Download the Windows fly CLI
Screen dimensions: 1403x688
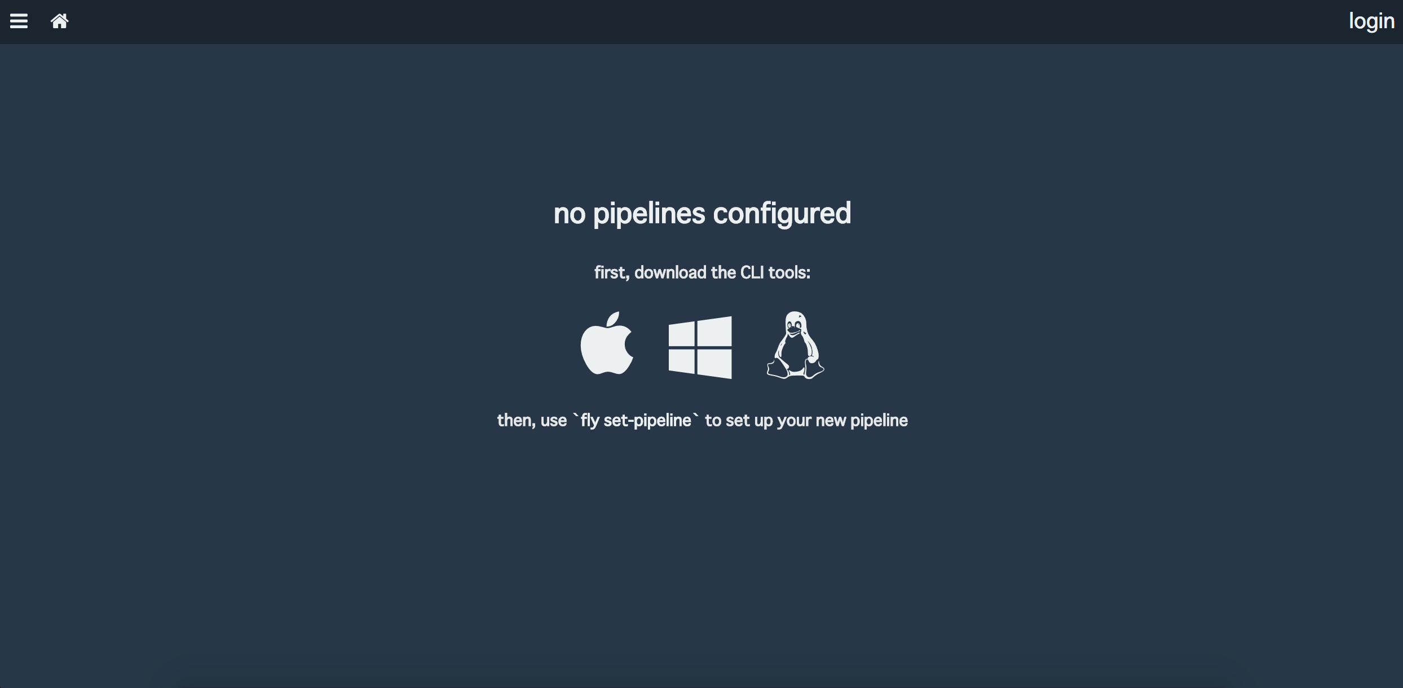[700, 347]
